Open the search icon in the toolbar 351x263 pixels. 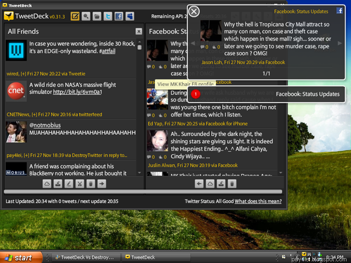pyautogui.click(x=86, y=16)
